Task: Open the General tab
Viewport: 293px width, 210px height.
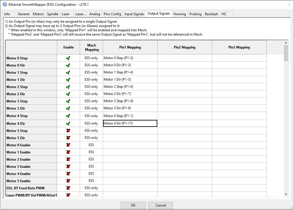Action: coord(24,14)
